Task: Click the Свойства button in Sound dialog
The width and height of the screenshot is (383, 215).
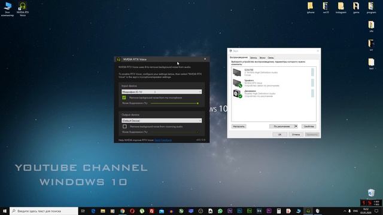Action: [x=309, y=126]
